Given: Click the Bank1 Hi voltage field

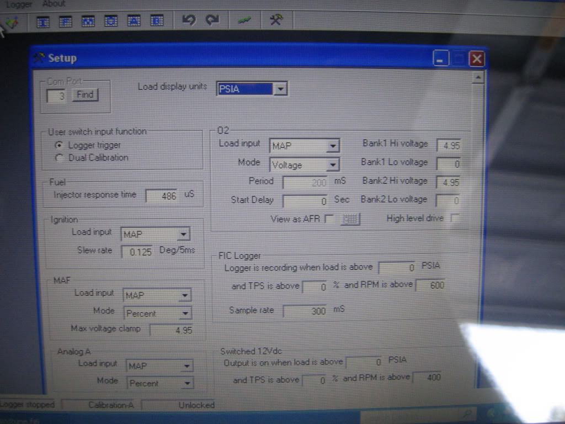Looking at the screenshot, I should tap(449, 145).
